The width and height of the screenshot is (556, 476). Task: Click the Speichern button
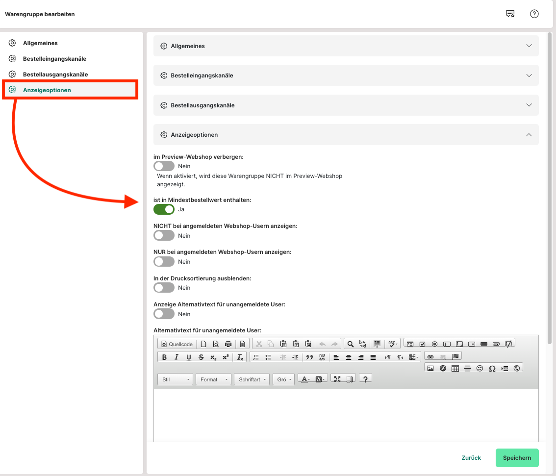tap(517, 458)
